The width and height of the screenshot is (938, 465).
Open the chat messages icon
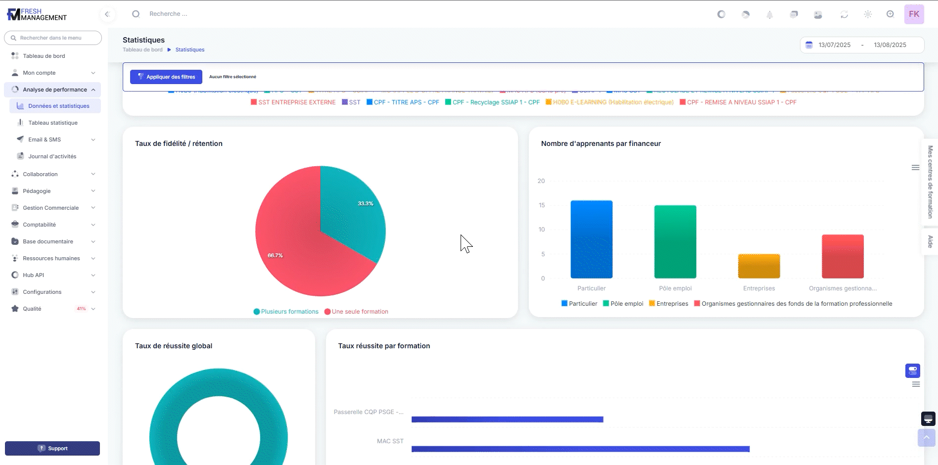click(x=794, y=14)
